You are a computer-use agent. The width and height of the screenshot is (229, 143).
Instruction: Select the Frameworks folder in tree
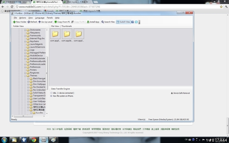35,36
